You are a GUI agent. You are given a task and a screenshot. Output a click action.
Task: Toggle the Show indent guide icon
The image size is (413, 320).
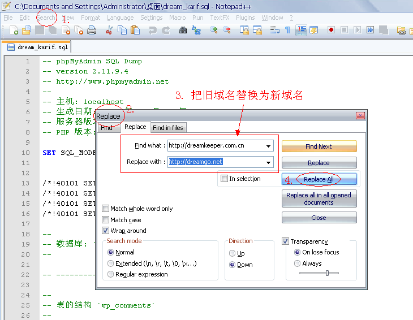coord(301,31)
